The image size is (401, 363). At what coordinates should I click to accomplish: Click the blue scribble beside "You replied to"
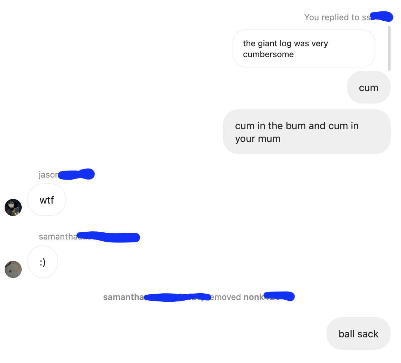381,16
